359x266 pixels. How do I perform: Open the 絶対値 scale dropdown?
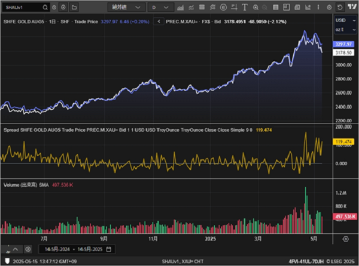[x=126, y=7]
